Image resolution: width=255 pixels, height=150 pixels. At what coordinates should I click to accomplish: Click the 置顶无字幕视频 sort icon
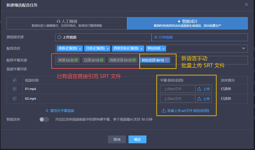[47, 111]
